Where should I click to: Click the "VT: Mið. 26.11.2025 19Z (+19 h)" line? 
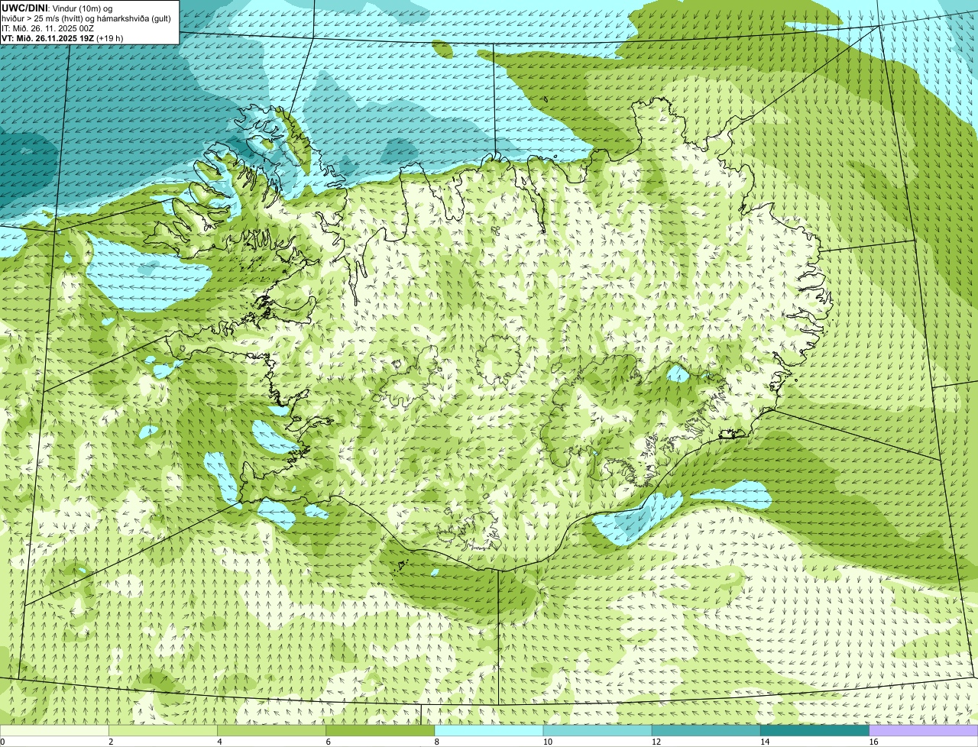click(x=63, y=38)
